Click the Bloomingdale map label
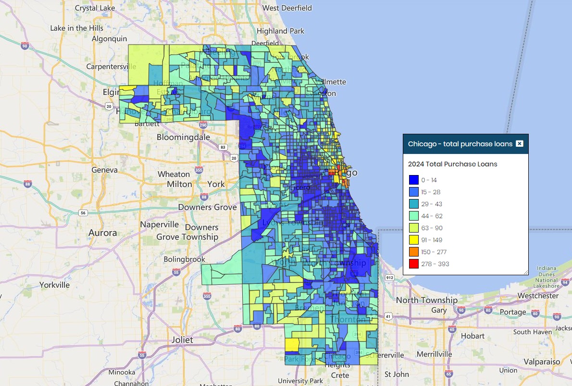Viewport: 572px width, 386px height. tap(183, 137)
